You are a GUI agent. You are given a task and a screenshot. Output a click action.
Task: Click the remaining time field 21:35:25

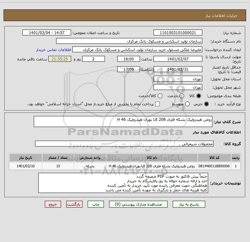[x=60, y=59]
